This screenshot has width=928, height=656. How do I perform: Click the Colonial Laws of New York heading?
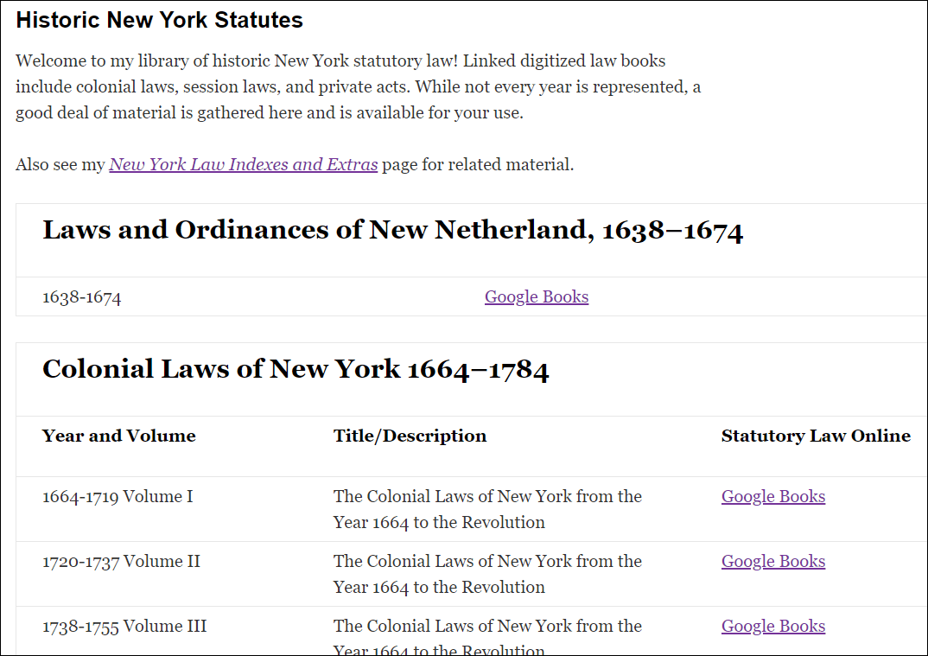(296, 368)
